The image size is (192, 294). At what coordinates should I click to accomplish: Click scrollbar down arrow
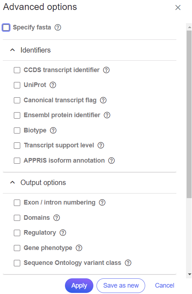click(x=190, y=274)
